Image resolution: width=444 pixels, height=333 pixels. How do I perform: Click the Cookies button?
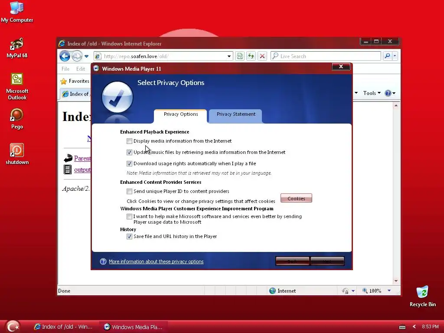click(x=296, y=198)
